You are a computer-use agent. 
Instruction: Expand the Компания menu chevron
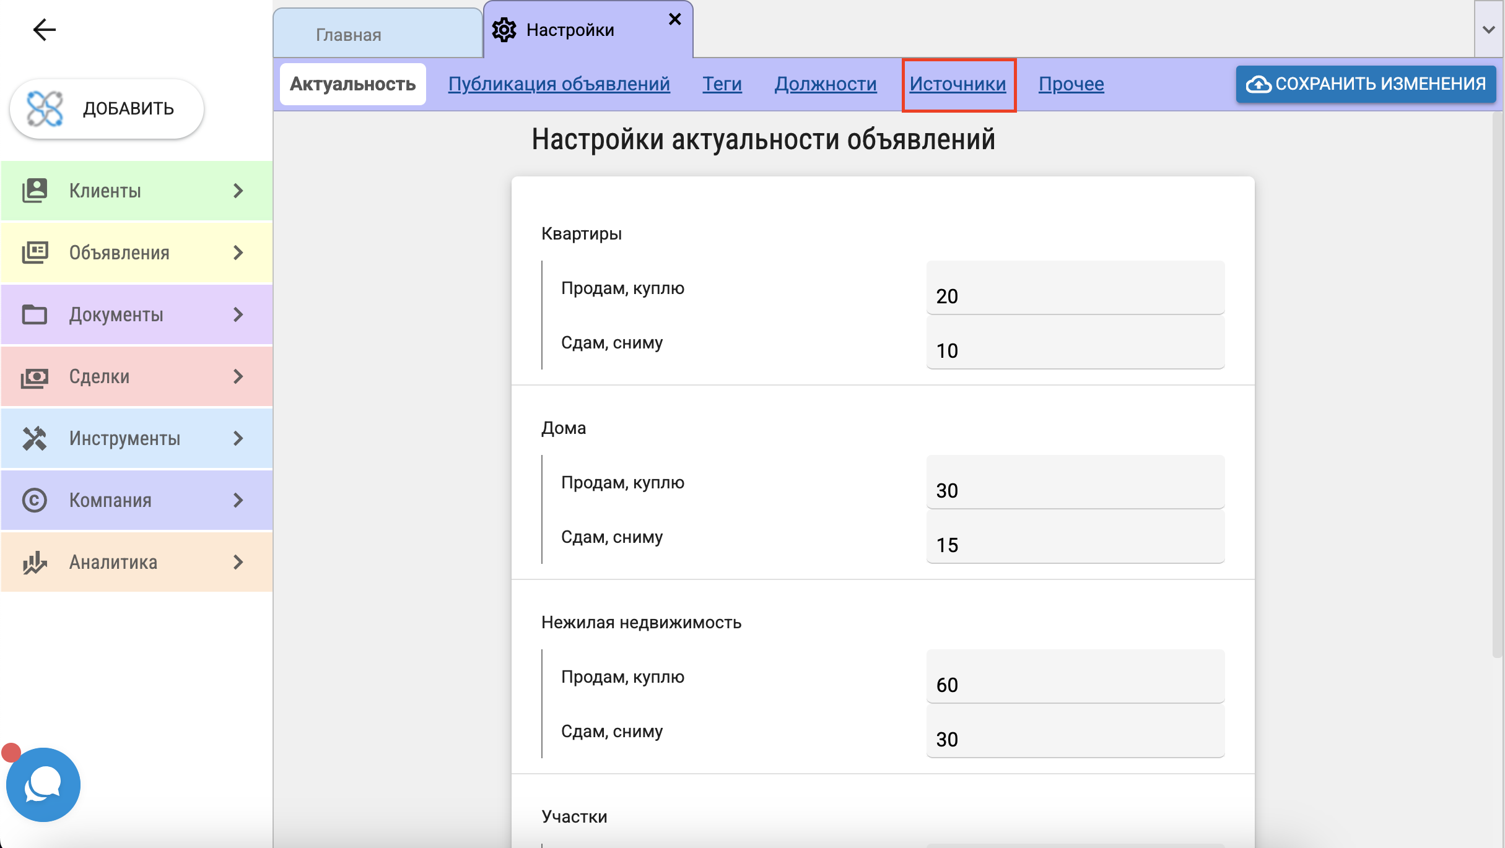point(238,500)
